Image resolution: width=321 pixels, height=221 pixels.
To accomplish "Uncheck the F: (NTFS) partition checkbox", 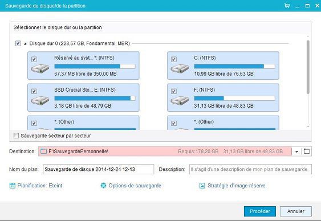I will click(x=173, y=91).
